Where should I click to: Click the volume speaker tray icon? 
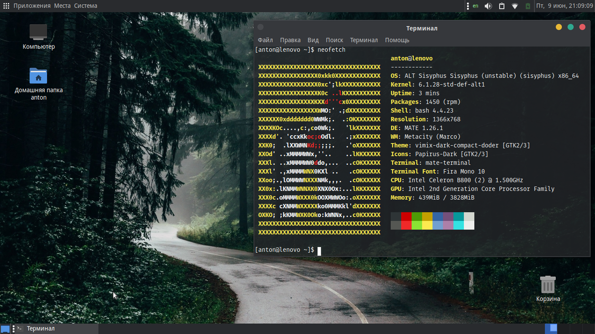(x=488, y=6)
